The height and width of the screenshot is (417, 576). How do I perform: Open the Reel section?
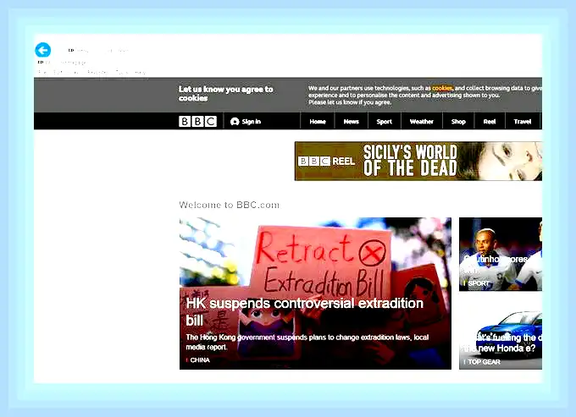point(490,122)
